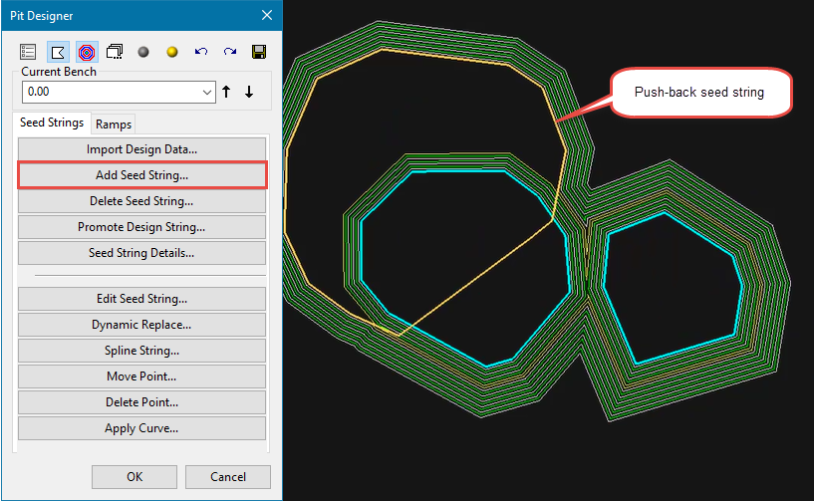Move down one bench with down arrow
The height and width of the screenshot is (501, 814).
click(249, 92)
